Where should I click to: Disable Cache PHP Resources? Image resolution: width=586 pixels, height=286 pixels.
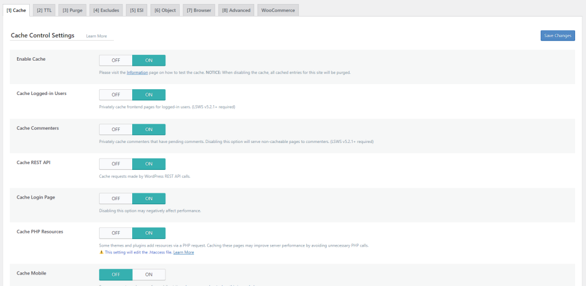116,233
